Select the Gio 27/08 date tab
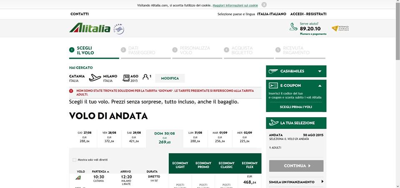This screenshot has height=188, width=400. point(85,138)
